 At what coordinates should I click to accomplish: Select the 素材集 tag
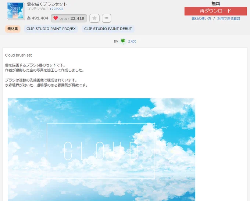(12, 29)
